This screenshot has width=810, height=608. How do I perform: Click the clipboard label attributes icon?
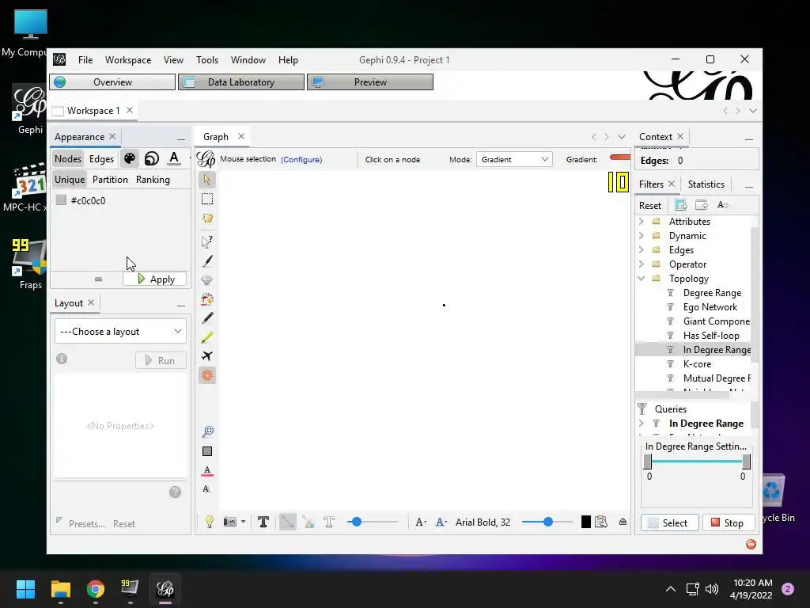pyautogui.click(x=601, y=522)
